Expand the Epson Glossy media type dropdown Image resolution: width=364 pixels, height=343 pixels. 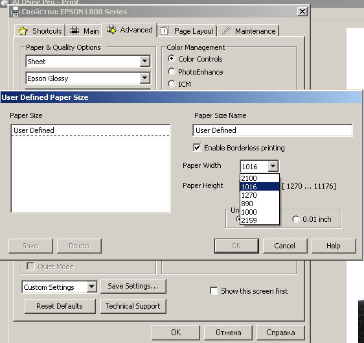click(145, 78)
